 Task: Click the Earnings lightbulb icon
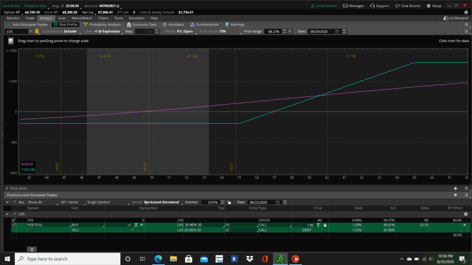coord(227,24)
